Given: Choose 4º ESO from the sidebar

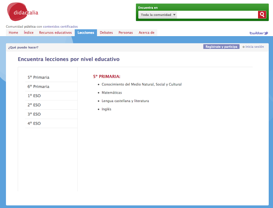Looking at the screenshot, I should [34, 123].
